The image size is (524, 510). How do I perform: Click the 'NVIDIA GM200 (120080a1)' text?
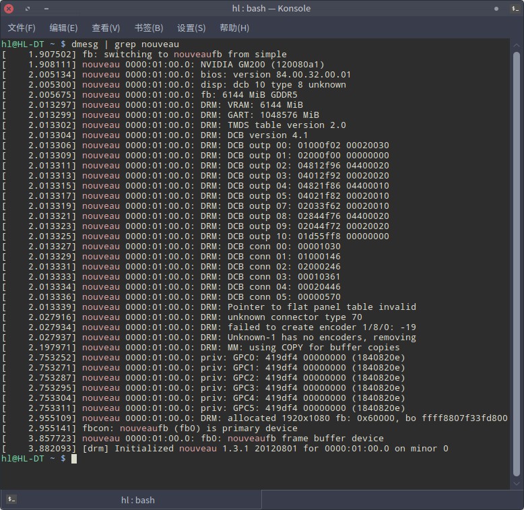(262, 65)
